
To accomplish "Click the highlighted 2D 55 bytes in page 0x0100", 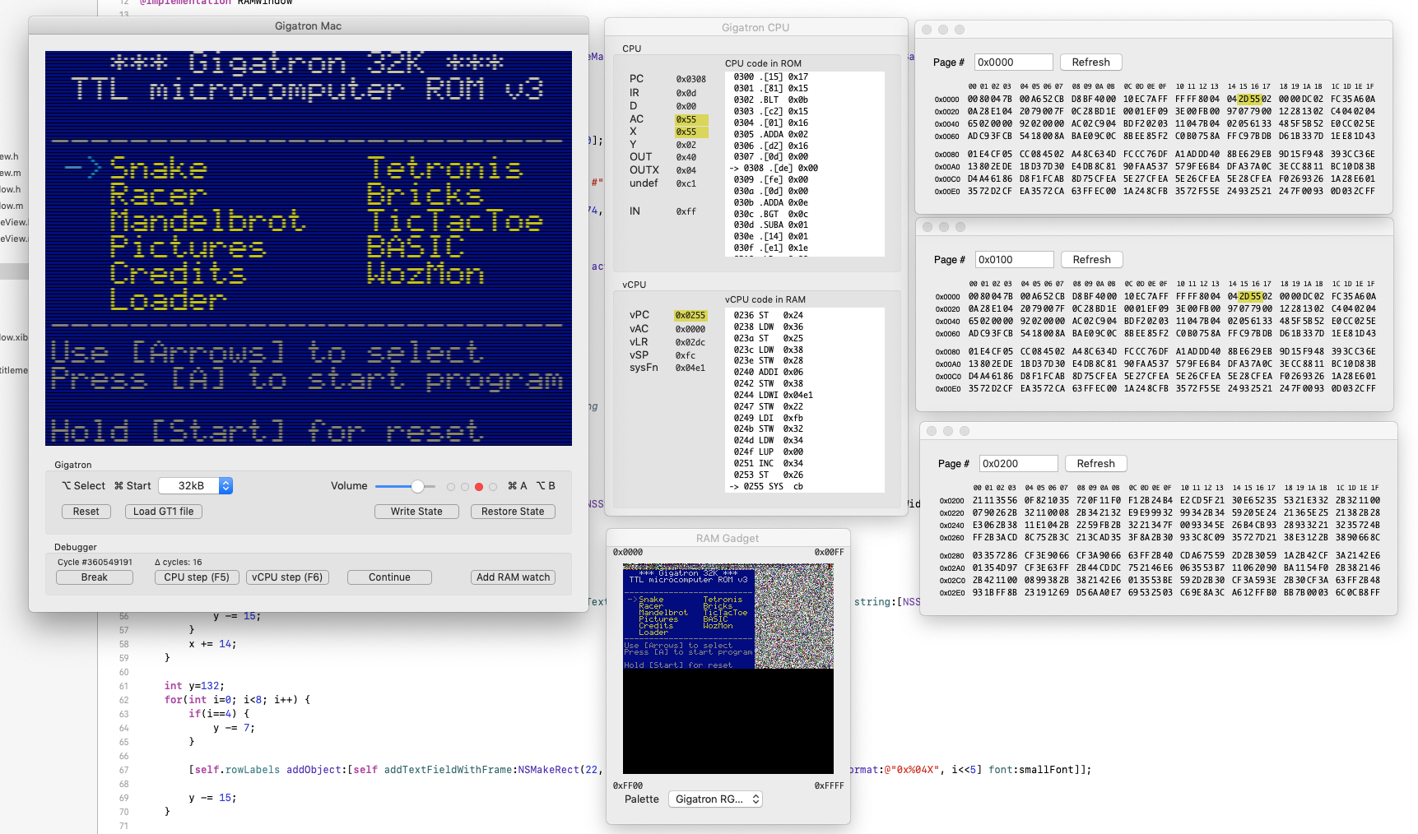I will [x=1251, y=297].
